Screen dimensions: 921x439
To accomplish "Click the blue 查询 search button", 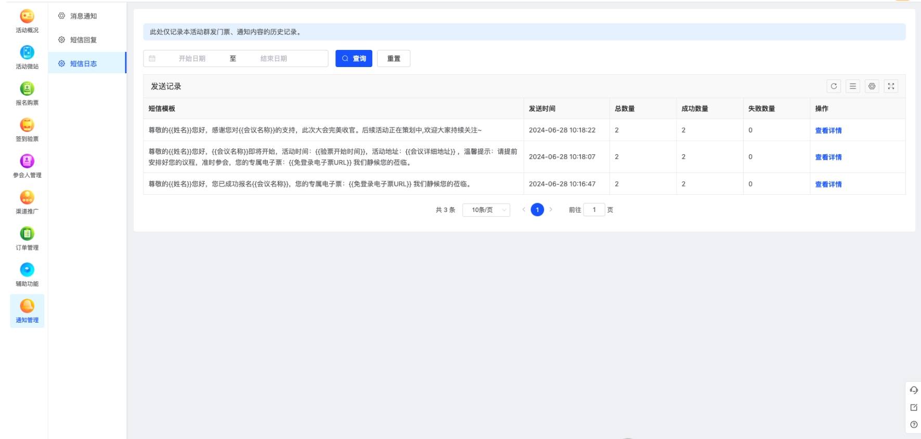I will [354, 59].
